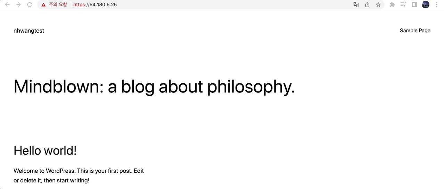Select the 54.180.5.25 address in URL bar
The width and height of the screenshot is (444, 189).
103,5
